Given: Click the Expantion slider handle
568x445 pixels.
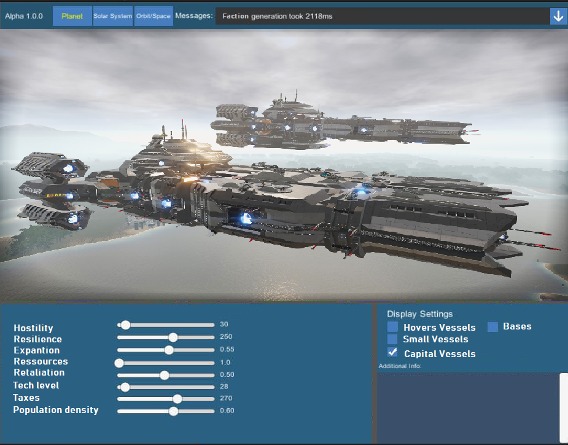Looking at the screenshot, I should 169,350.
